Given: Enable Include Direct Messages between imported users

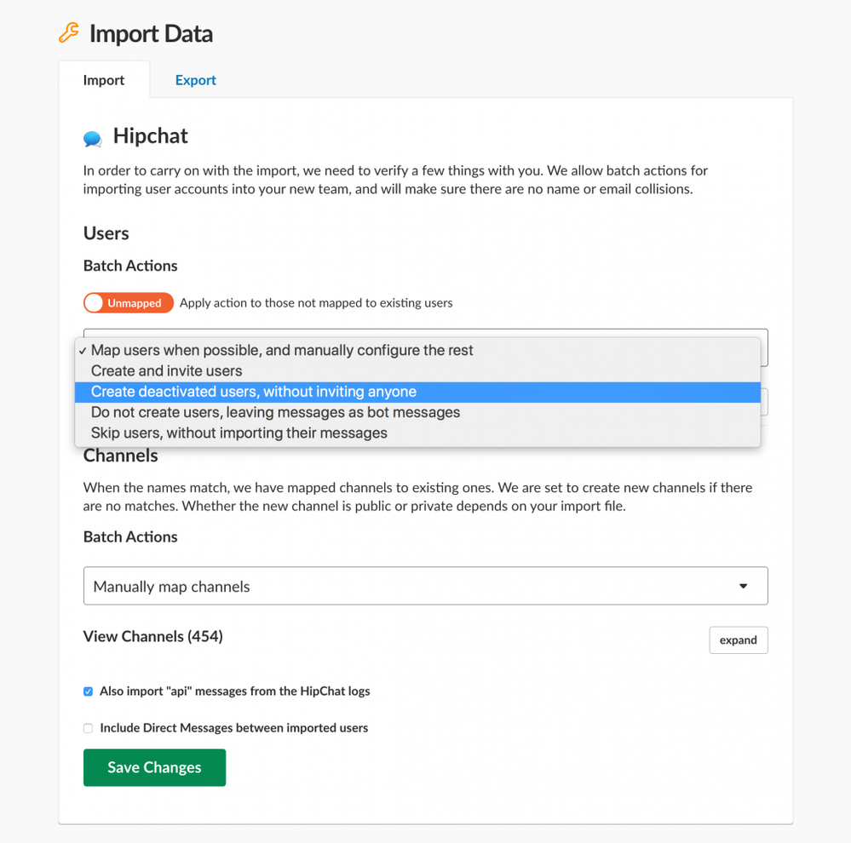Looking at the screenshot, I should coord(88,728).
